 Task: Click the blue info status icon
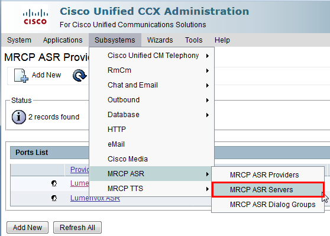pos(19,117)
